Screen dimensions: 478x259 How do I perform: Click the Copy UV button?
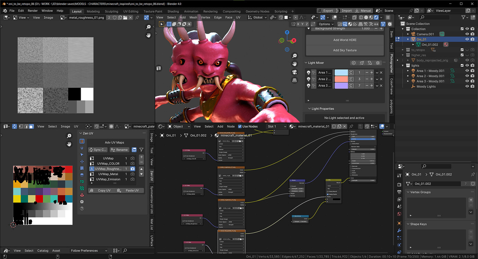[x=101, y=190]
